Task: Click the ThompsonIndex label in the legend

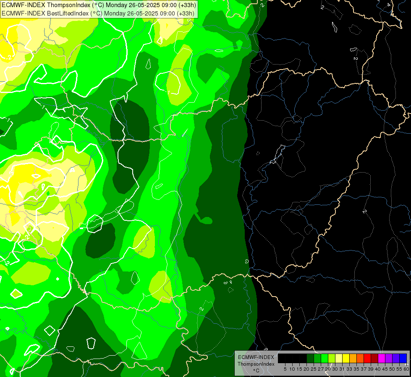Action: pos(256,364)
